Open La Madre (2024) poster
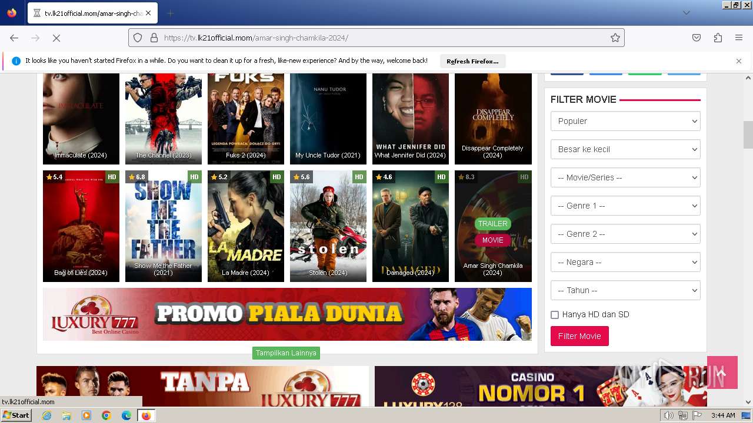The image size is (753, 423). point(246,226)
